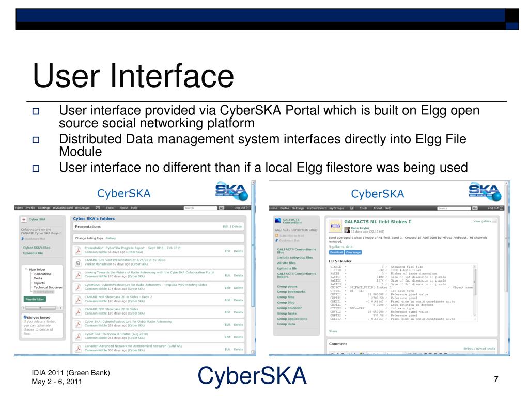Open the file icon for CANARIE Site Visit Presentation
Screen dimensions: 529x396
(x=78, y=262)
